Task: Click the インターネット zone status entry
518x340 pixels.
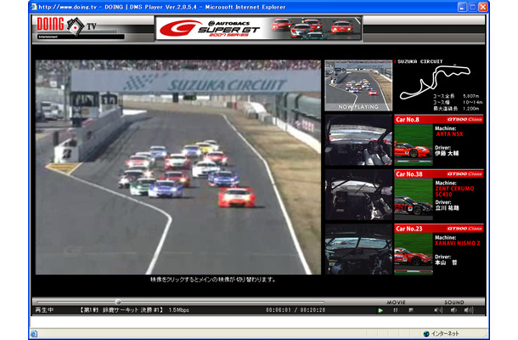Action: (442, 334)
